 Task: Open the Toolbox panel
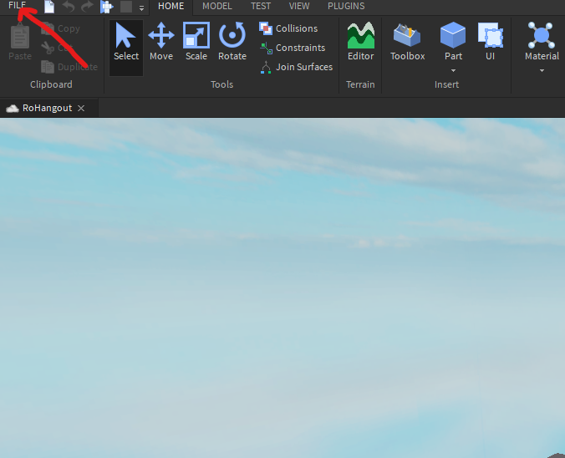(408, 41)
